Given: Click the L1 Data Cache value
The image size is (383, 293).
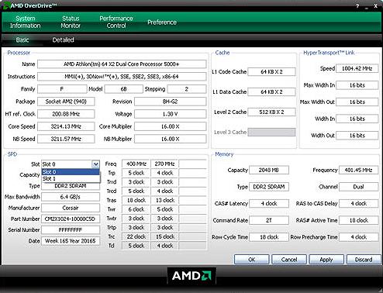Looking at the screenshot, I should pyautogui.click(x=271, y=91).
